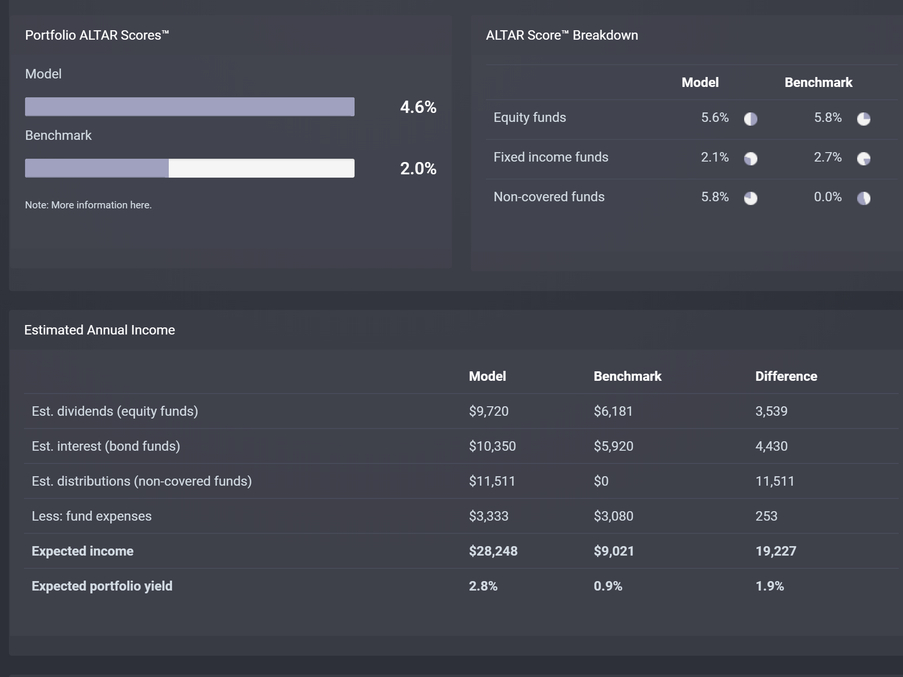Click the Benchmark ALTAR score progress bar
The height and width of the screenshot is (677, 903).
tap(190, 168)
